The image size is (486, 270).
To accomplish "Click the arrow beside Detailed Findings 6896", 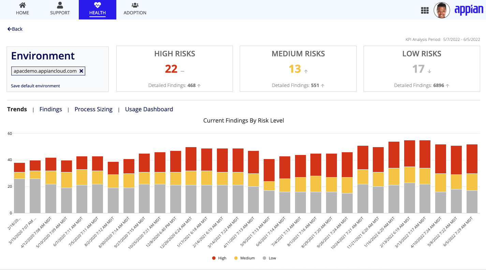I will (447, 86).
